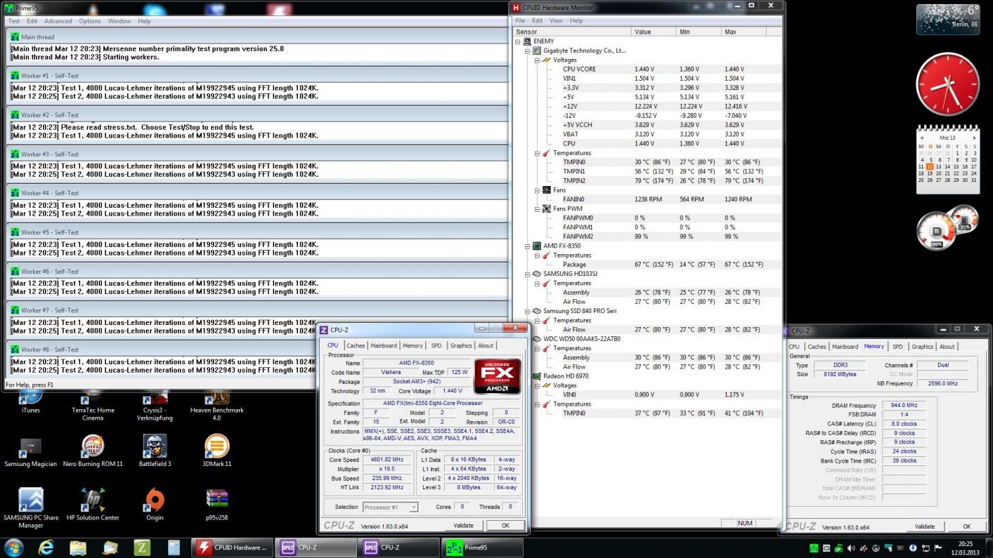Click OK in CPU-Z memory window
This screenshot has height=558, width=993.
pos(966,526)
